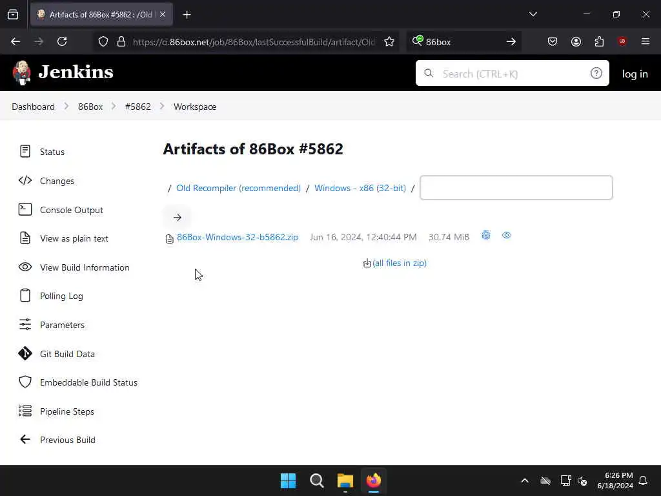This screenshot has width=661, height=496.
Task: Click the Workspace breadcrumb
Action: (x=195, y=107)
